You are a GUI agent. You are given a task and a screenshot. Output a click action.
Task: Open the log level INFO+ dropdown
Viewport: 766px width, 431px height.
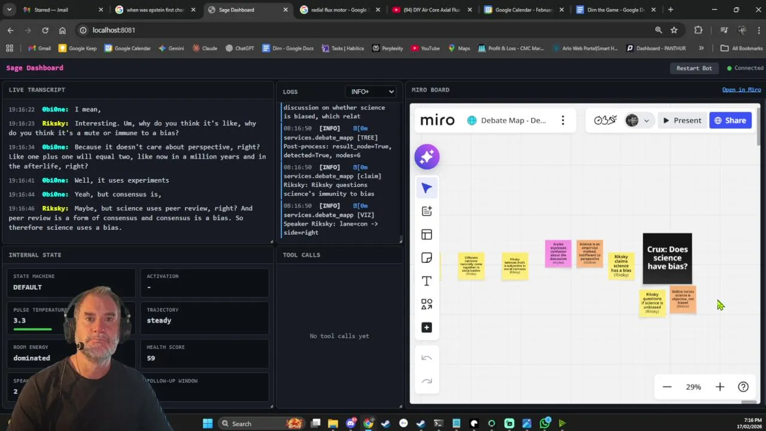click(370, 92)
